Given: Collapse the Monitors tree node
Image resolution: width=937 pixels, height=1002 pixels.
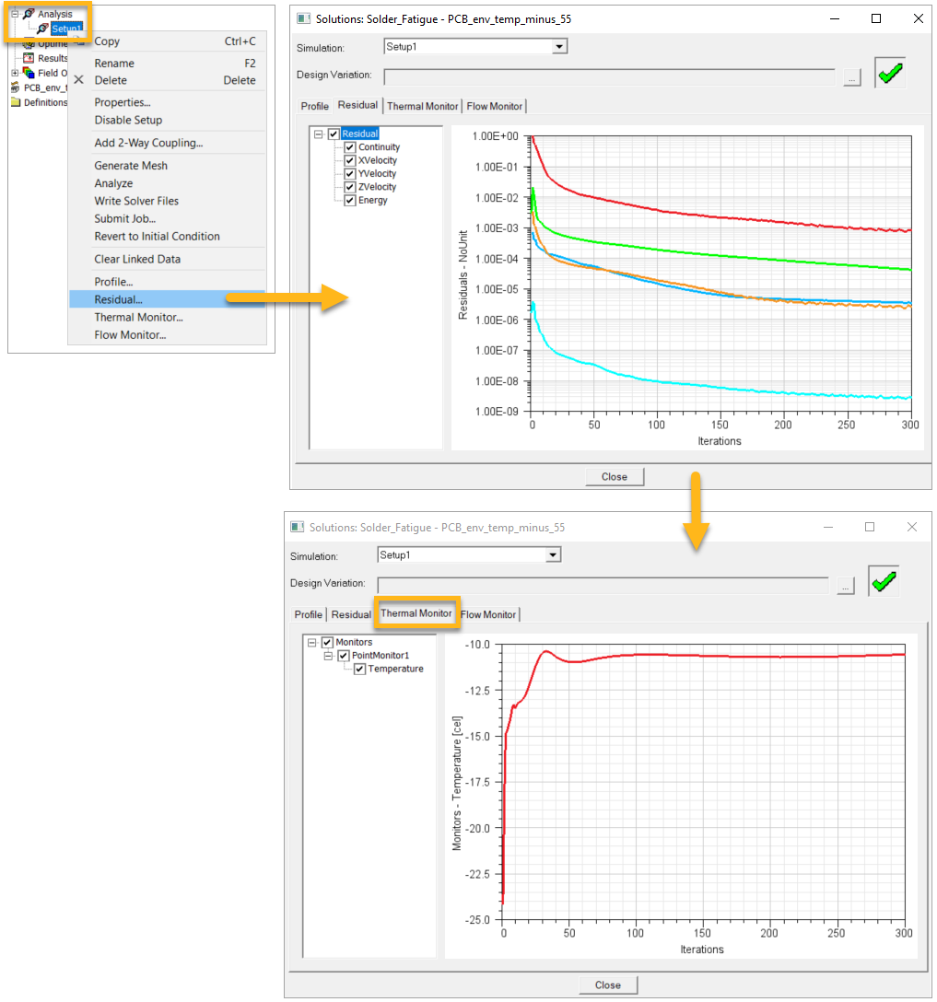Looking at the screenshot, I should (312, 642).
